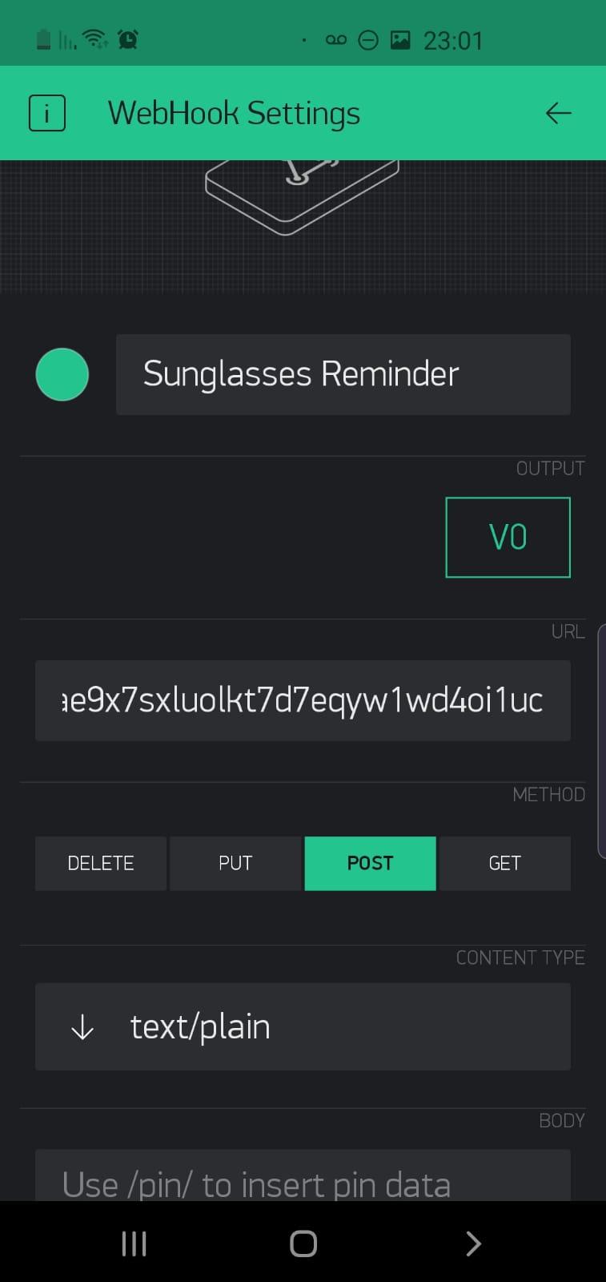Screen dimensions: 606x1282
Task: Tap the back arrow in header
Action: pos(558,113)
